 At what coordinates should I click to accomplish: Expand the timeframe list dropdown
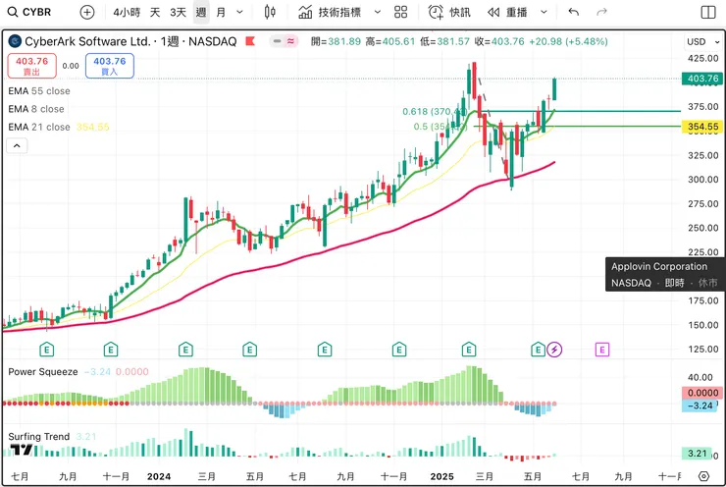point(239,12)
